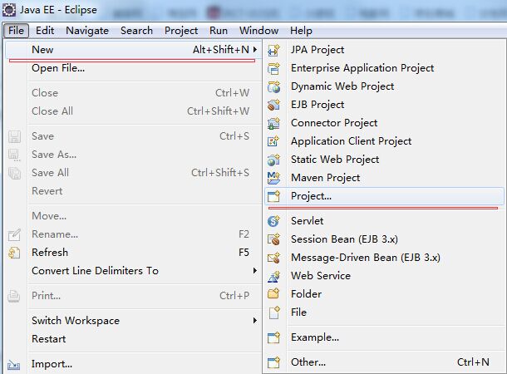
Task: Click the Message-Driven Bean icon
Action: point(274,258)
